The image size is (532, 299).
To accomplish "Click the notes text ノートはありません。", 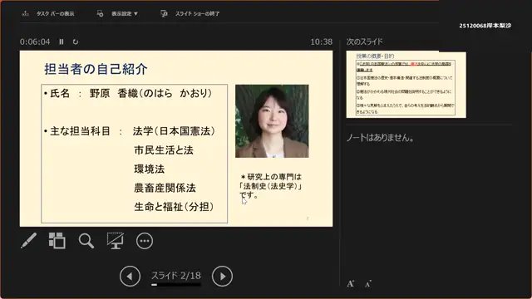I will [x=380, y=138].
